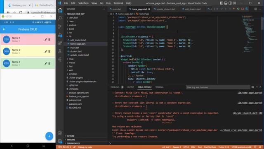Toggle primary side bar layout icon
Image resolution: width=264 pixels, height=149 pixels.
(x=222, y=3)
